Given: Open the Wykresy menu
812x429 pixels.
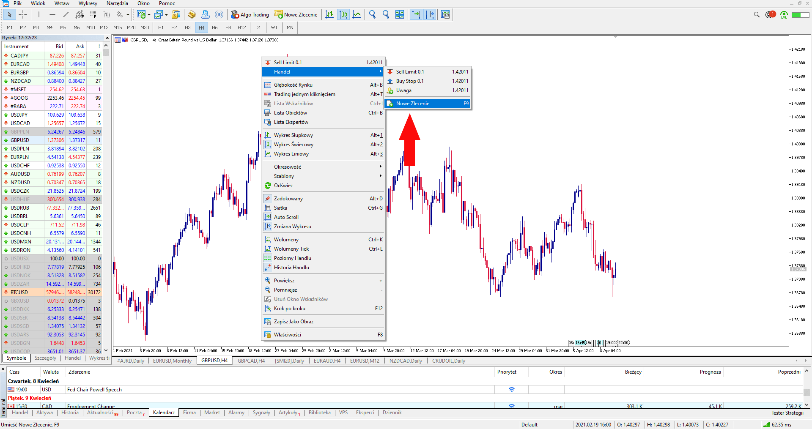Looking at the screenshot, I should [x=88, y=3].
